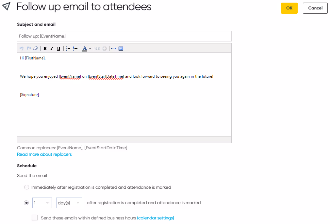Open the day(s) time unit dropdown
This screenshot has width=330, height=224.
click(x=69, y=202)
